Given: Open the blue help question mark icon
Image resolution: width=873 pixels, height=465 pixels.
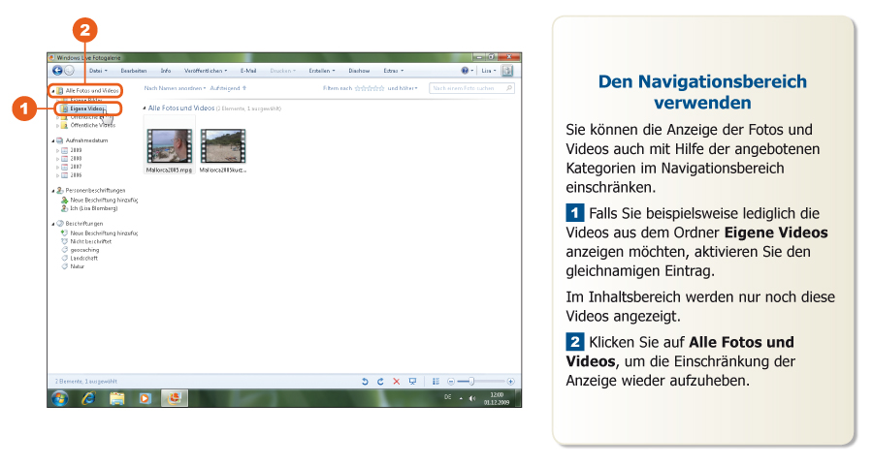Looking at the screenshot, I should click(465, 71).
